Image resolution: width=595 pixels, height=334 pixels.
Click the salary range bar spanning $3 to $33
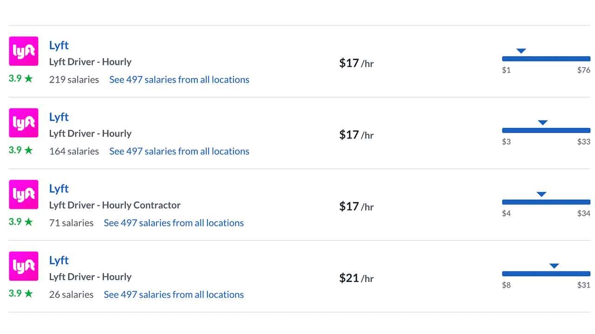click(546, 130)
